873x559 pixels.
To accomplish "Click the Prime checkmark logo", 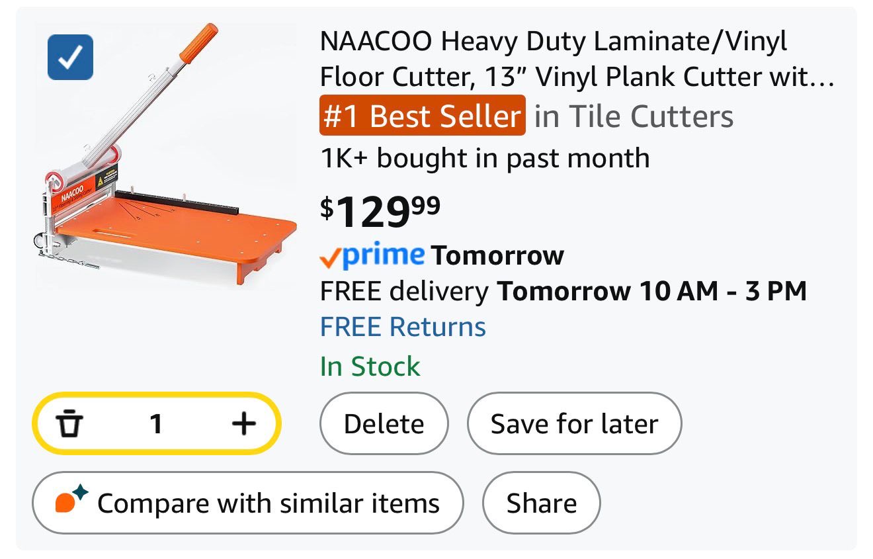I will [x=372, y=255].
